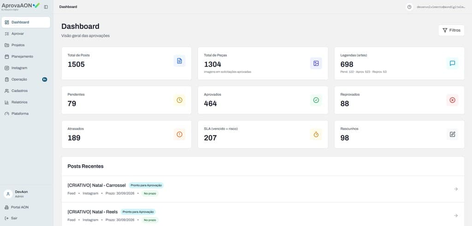Screen dimensions: 472x226
Task: Select the Aprovados value 464
Action: (x=210, y=104)
